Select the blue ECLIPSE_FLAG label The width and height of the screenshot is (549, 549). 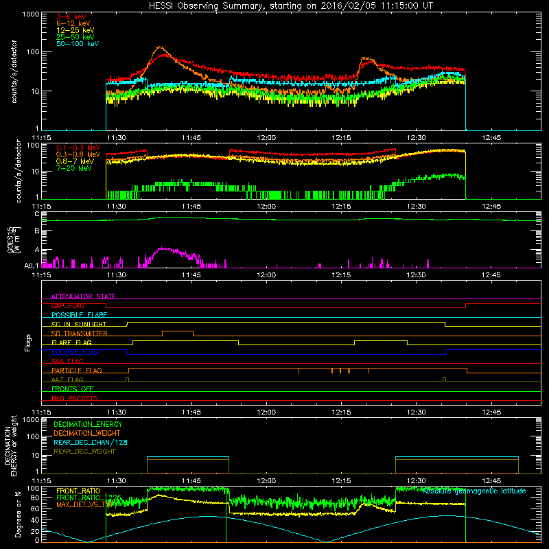click(x=75, y=352)
